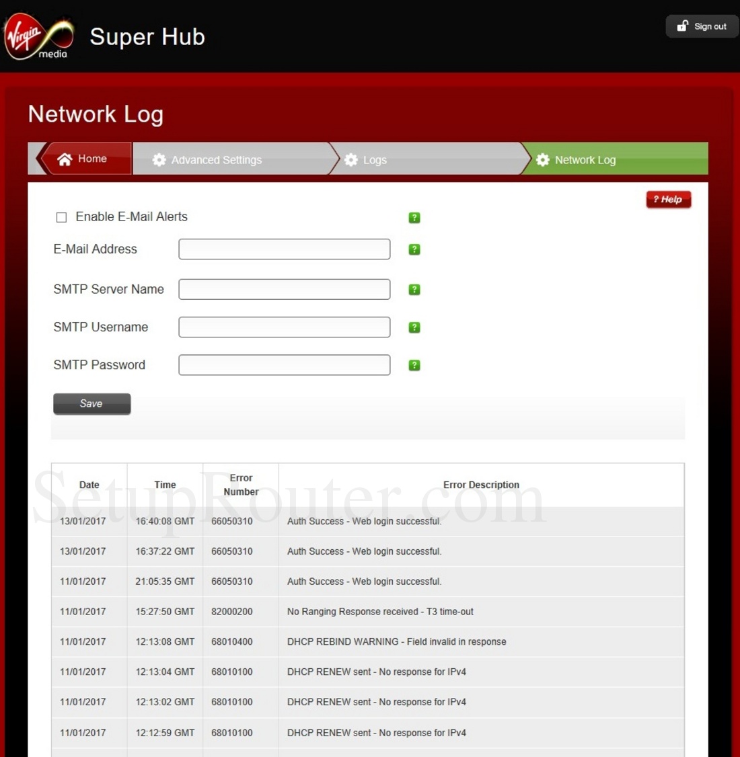Click the gear icon next to Logs
This screenshot has height=757, width=740.
(x=351, y=160)
